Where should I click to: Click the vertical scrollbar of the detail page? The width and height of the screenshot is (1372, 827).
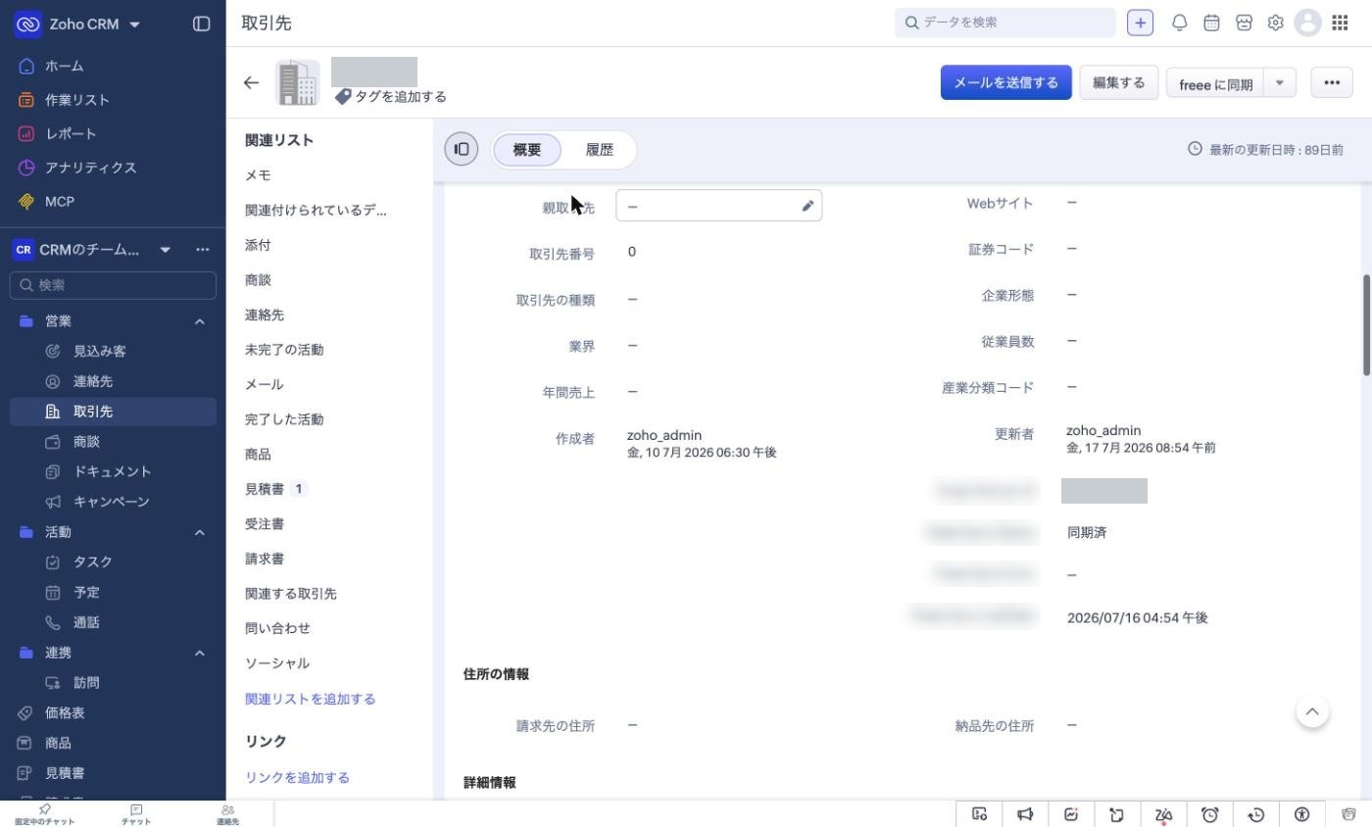point(1366,324)
